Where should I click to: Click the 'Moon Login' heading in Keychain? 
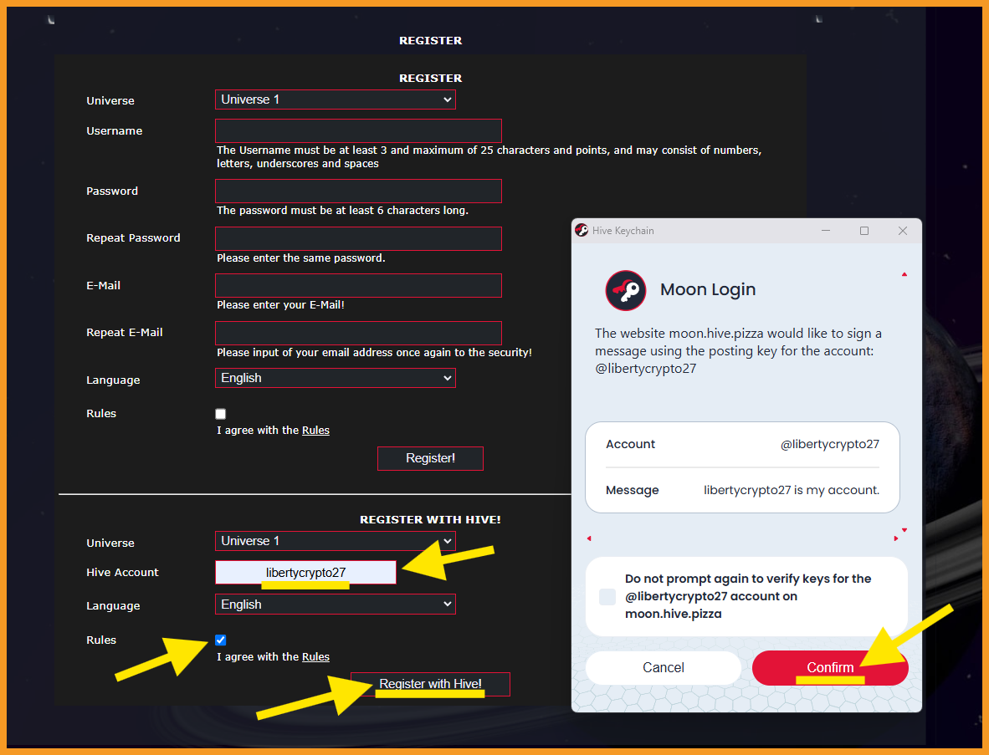pos(708,289)
